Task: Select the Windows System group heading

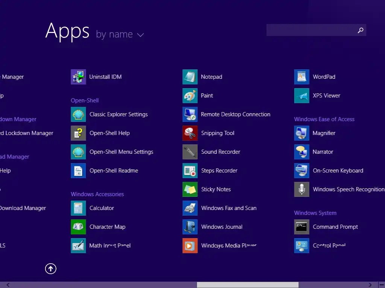Action: pyautogui.click(x=315, y=213)
